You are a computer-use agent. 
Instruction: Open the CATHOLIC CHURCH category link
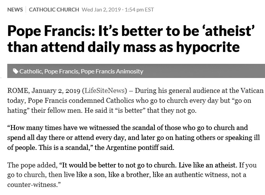coord(54,10)
